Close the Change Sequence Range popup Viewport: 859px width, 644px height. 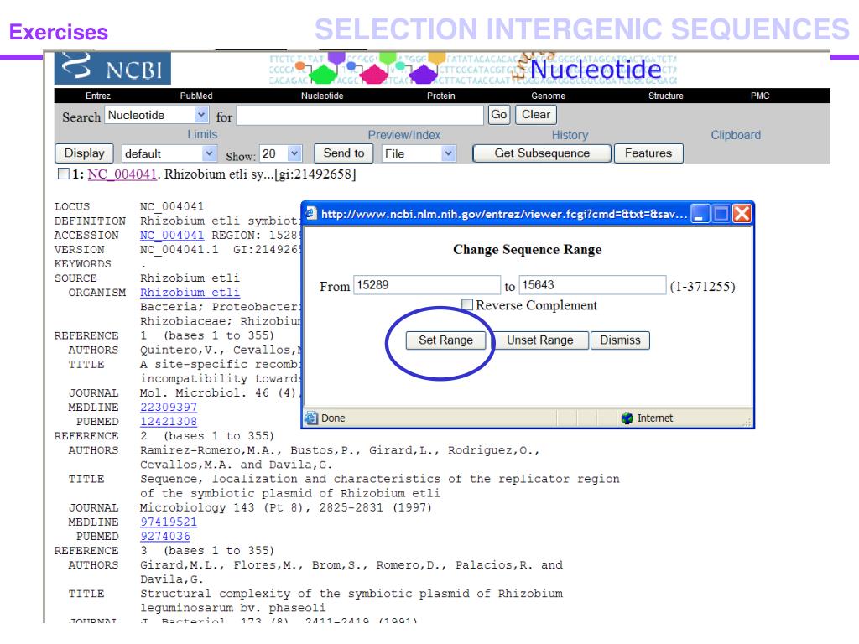pos(742,214)
